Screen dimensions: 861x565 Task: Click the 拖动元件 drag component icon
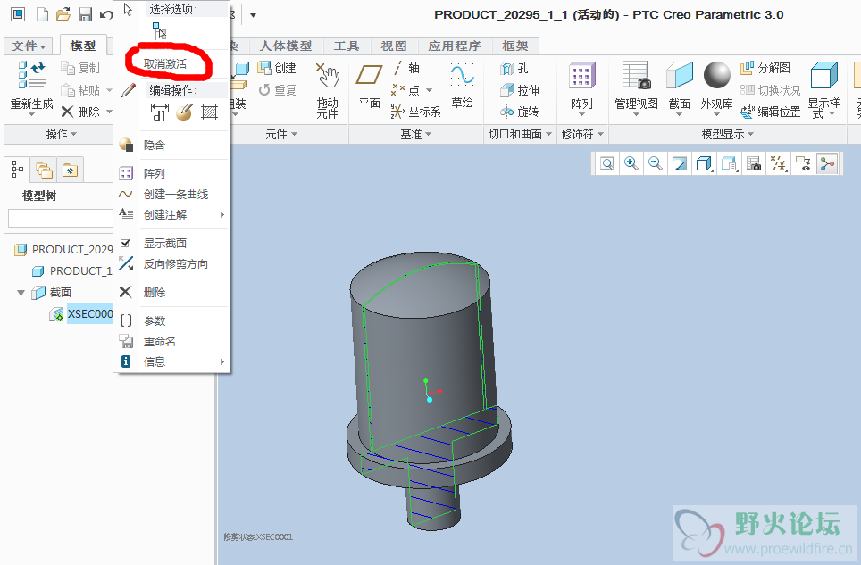[327, 75]
